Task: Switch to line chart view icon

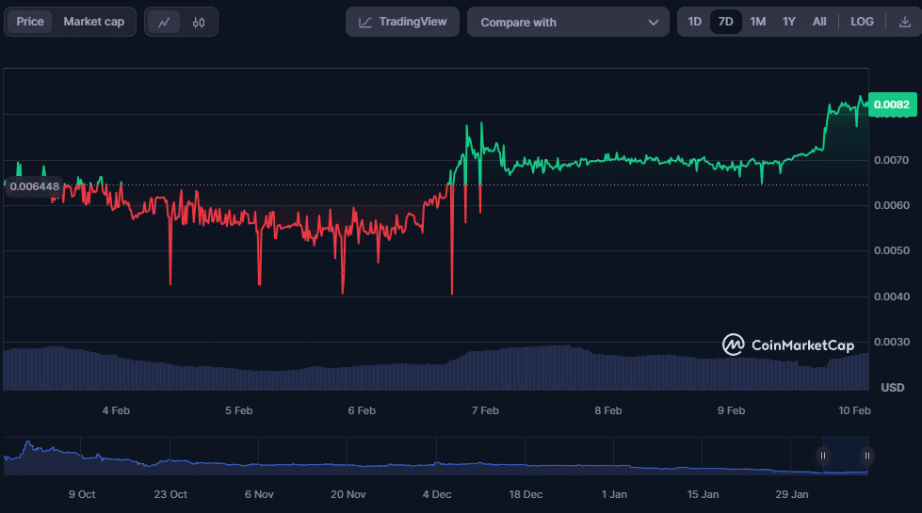Action: coord(164,23)
